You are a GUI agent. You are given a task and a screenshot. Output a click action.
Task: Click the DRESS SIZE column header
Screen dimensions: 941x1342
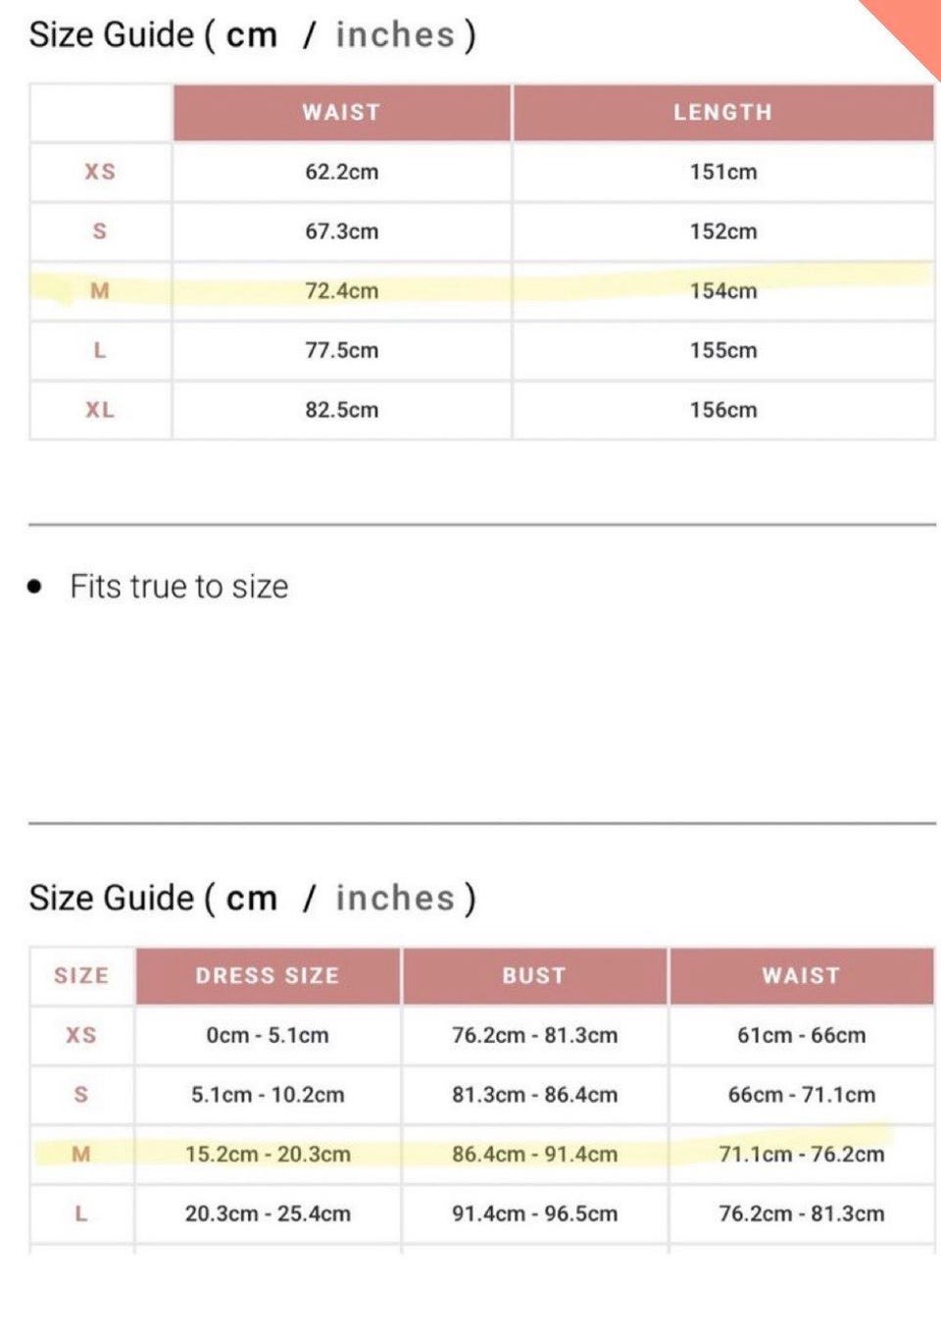[x=267, y=976]
